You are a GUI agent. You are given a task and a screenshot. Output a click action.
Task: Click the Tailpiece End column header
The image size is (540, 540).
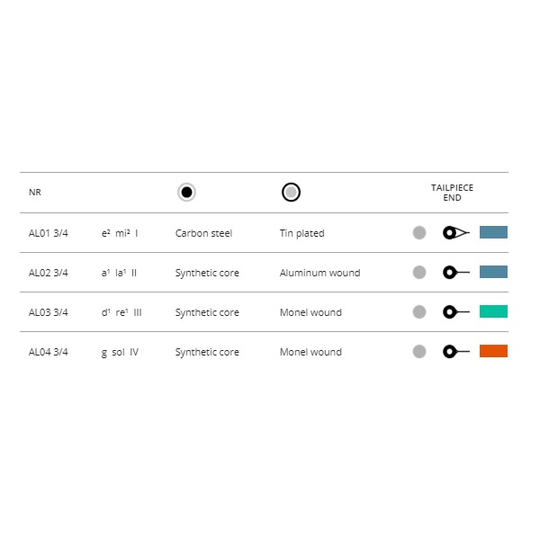tap(452, 192)
